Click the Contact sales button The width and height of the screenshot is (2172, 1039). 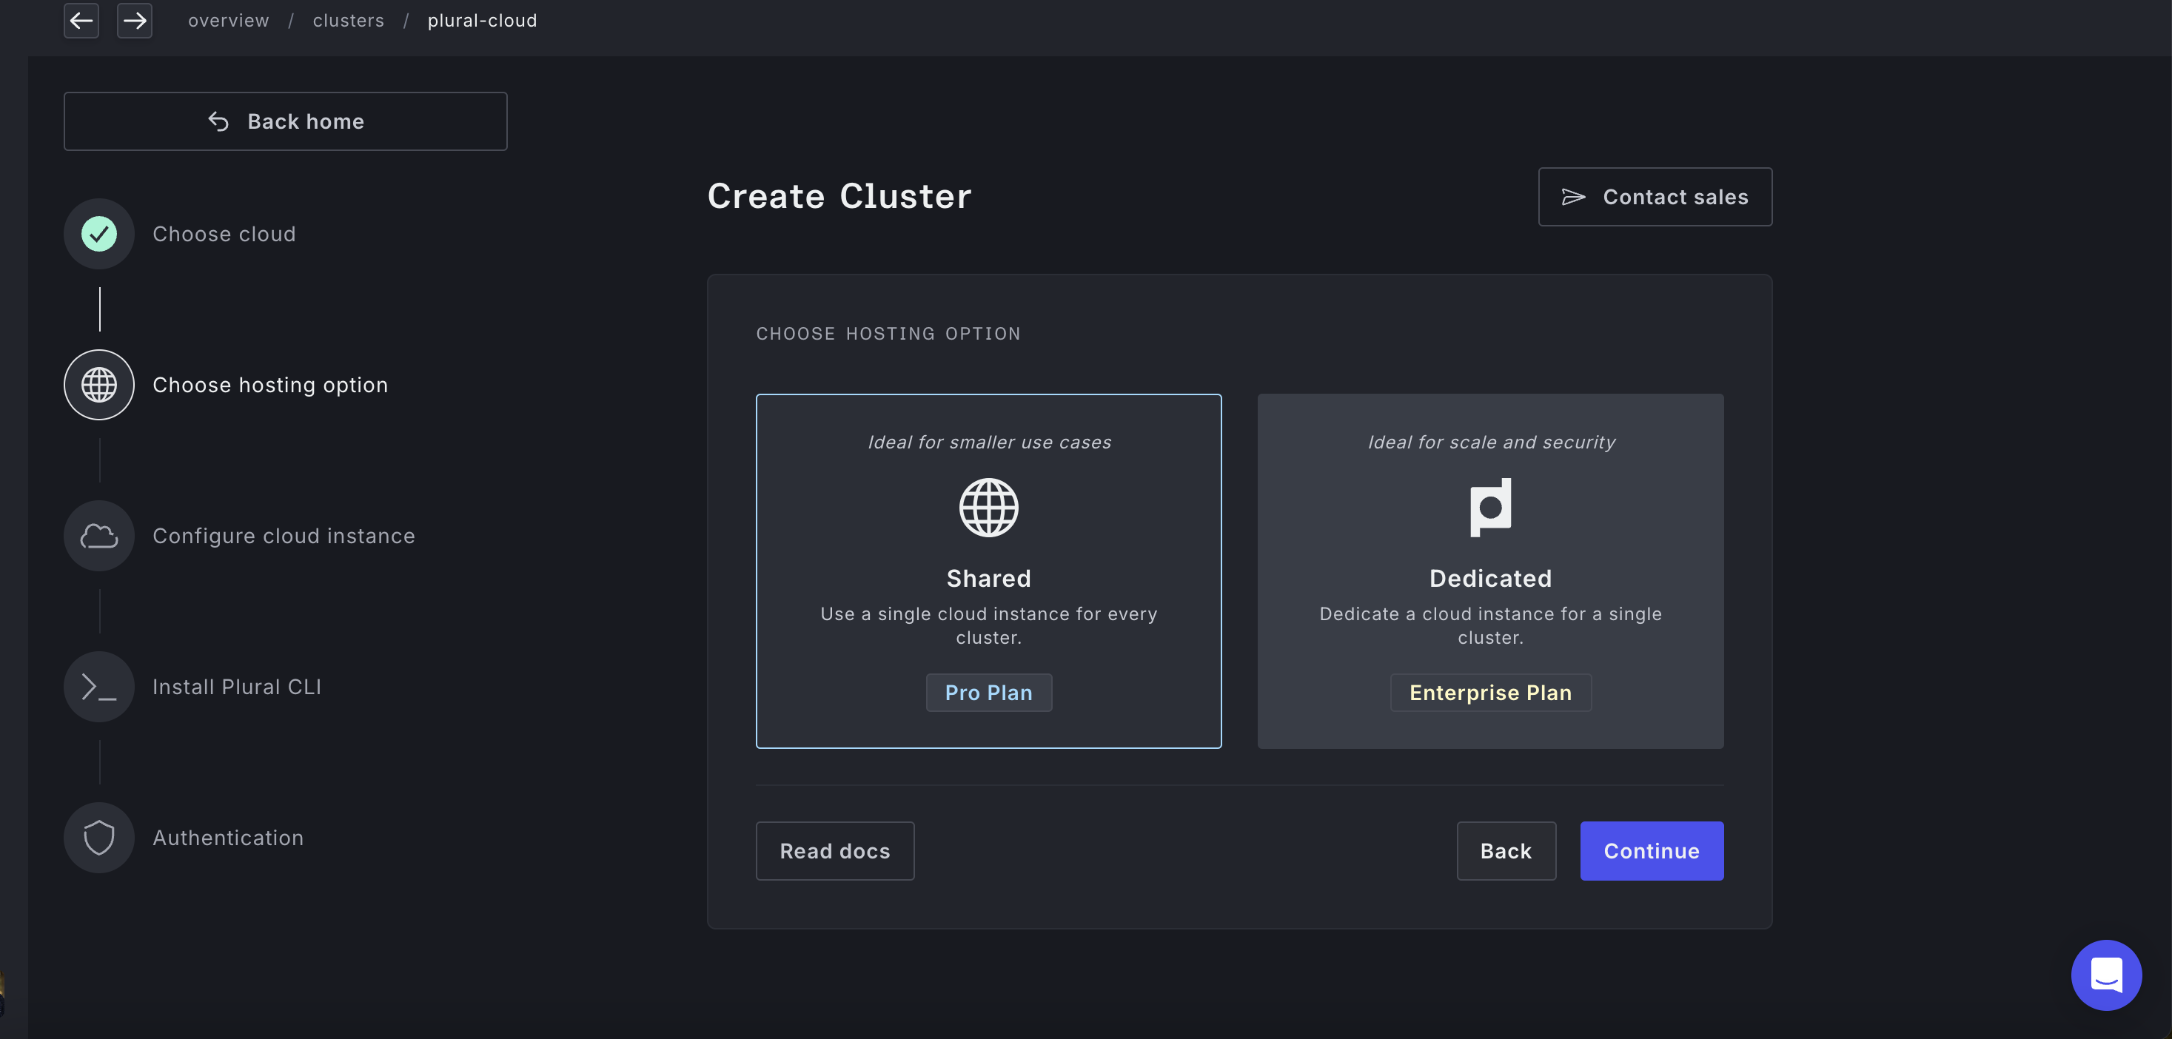1655,196
